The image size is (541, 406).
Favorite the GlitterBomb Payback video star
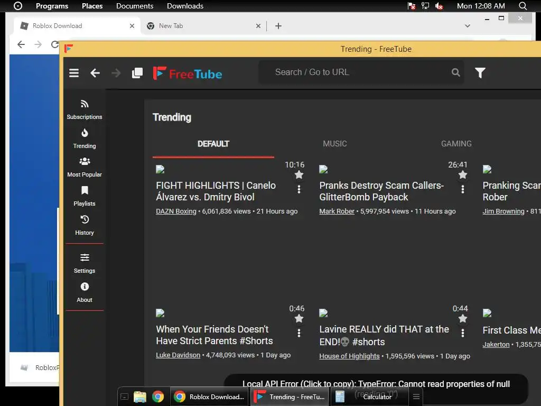(463, 175)
